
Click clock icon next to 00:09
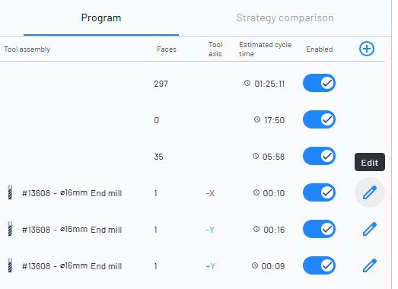tap(255, 265)
